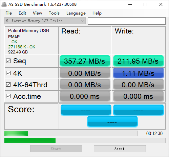Click the Patriot Memory USB device name

tap(28, 30)
